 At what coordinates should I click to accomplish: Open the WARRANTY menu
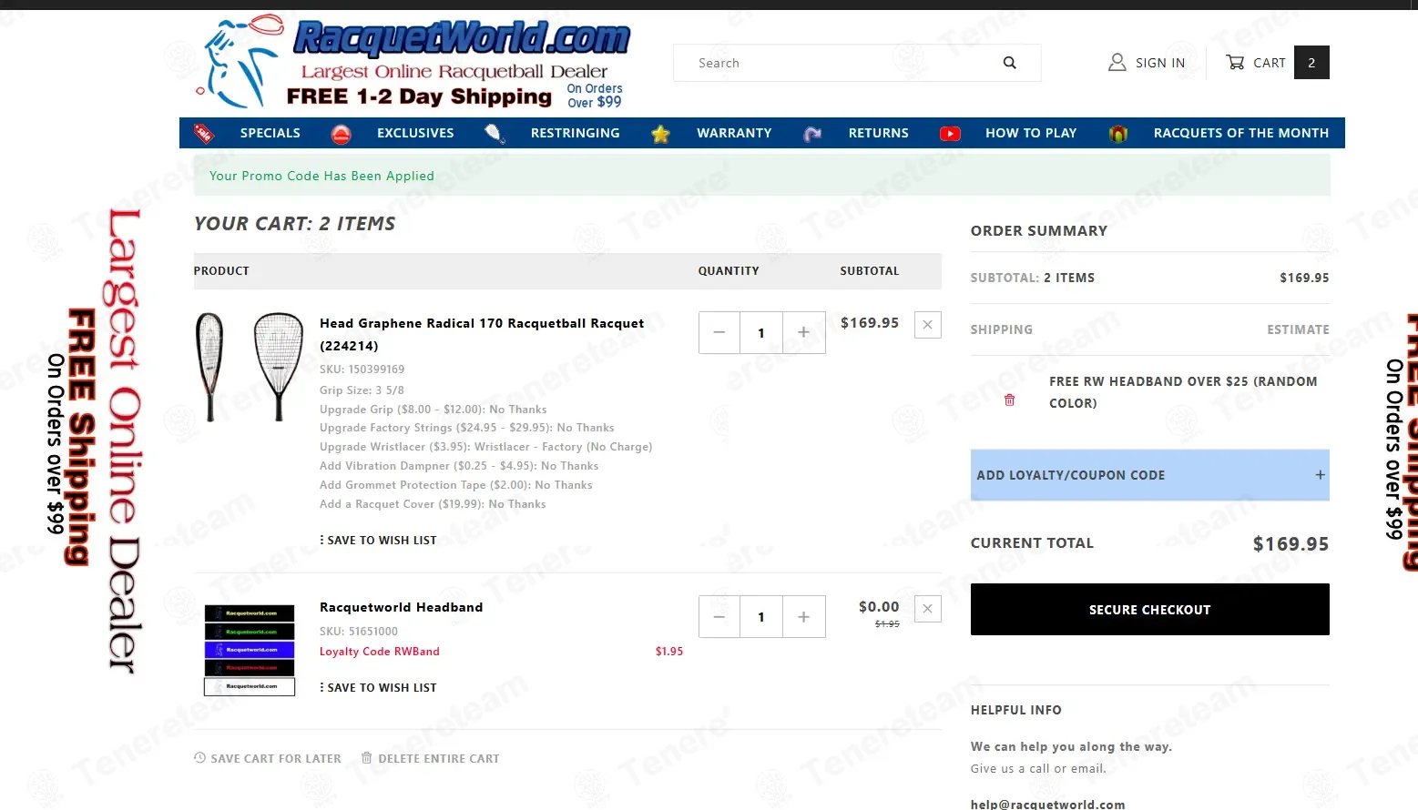pos(734,133)
